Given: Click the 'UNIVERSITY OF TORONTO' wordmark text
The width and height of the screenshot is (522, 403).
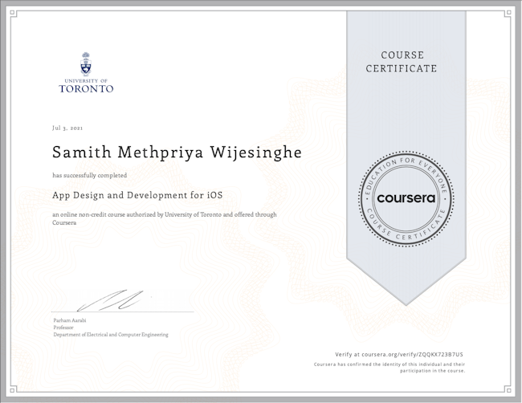Looking at the screenshot, I should (86, 86).
